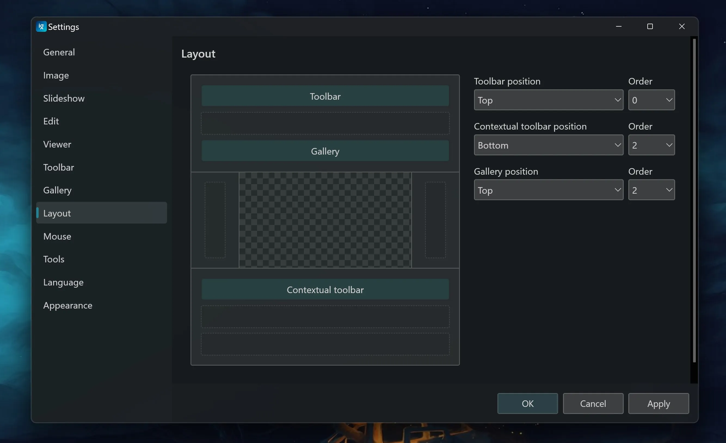This screenshot has width=726, height=443.
Task: Expand the Contextual toolbar Order dropdown
Action: point(651,145)
